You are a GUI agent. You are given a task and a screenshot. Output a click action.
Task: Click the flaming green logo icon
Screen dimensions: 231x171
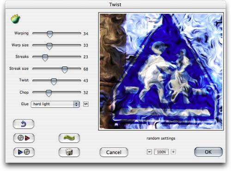(15, 19)
